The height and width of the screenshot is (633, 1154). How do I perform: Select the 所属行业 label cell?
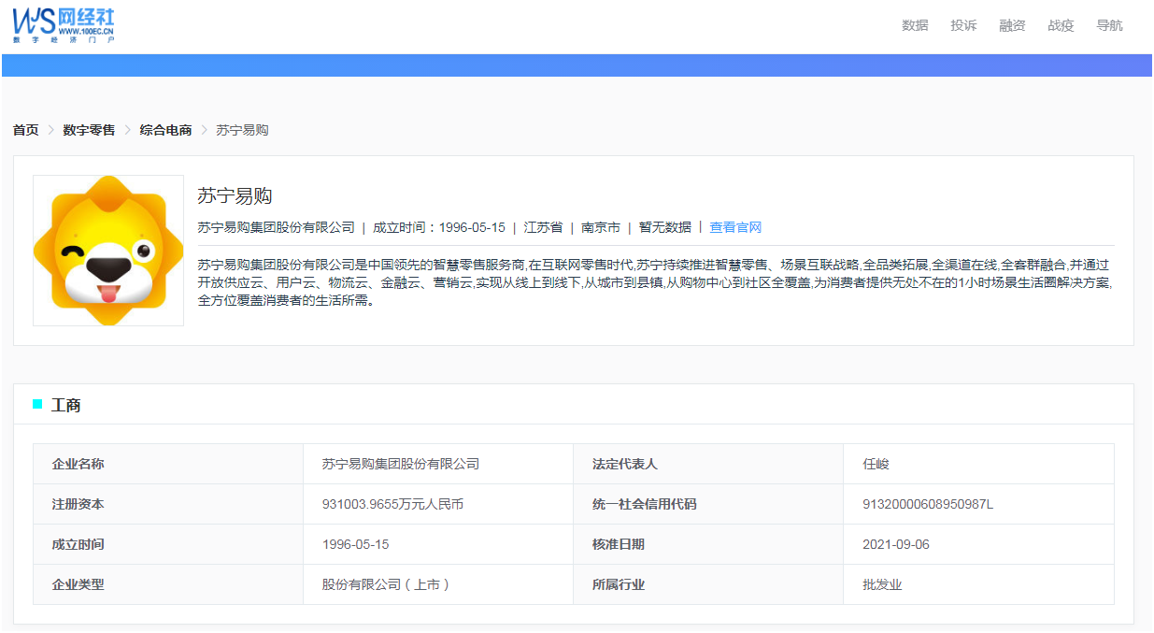[708, 584]
